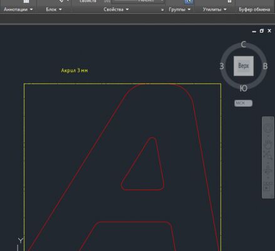Screen dimensions: 275x251
Task: Click the Верх face of the ViewCube
Action: (x=244, y=66)
